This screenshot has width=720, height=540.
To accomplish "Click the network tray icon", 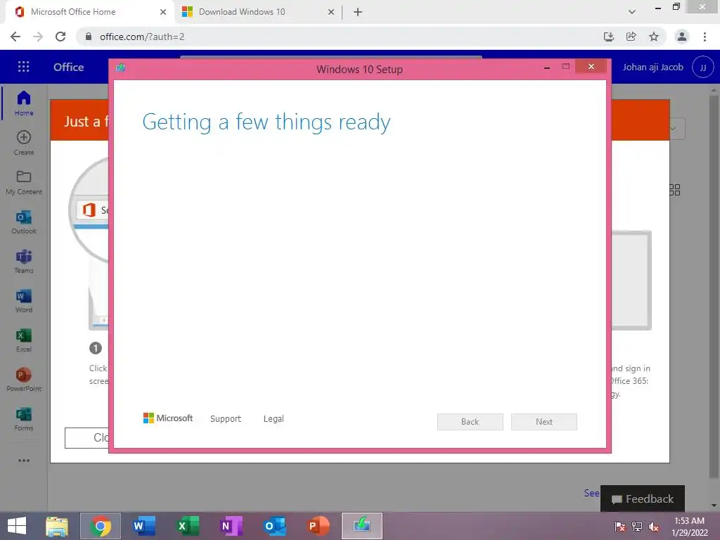I will (x=637, y=527).
